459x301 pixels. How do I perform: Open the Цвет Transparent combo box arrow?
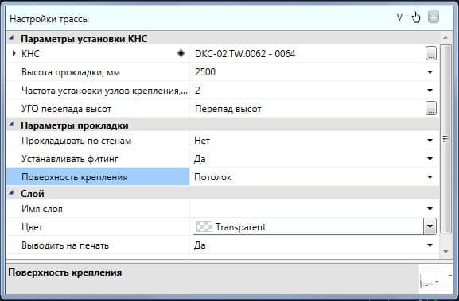[x=430, y=226]
